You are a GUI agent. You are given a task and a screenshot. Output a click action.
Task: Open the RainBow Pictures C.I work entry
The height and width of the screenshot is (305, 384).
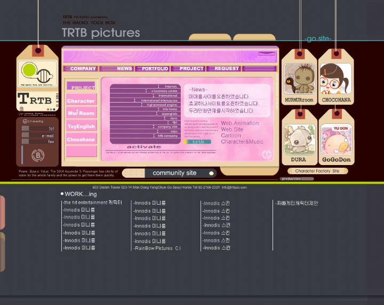tap(157, 248)
